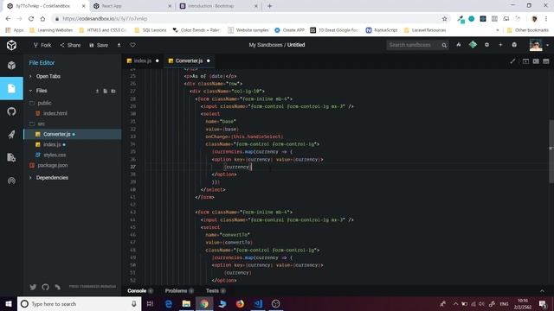The width and height of the screenshot is (554, 311).
Task: Click the Share button
Action: pos(70,45)
